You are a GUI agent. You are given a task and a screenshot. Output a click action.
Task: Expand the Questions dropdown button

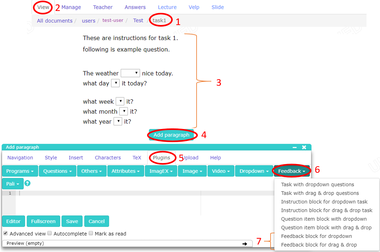pyautogui.click(x=57, y=171)
